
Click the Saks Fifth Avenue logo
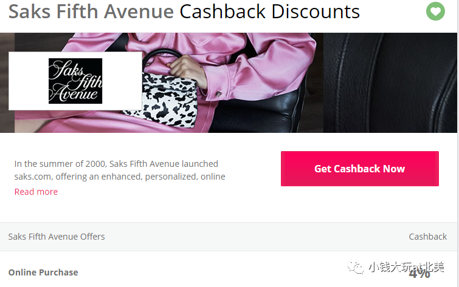[x=75, y=81]
